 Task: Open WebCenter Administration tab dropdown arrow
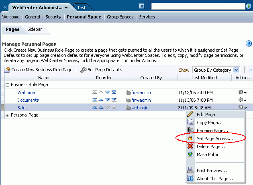(66, 8)
